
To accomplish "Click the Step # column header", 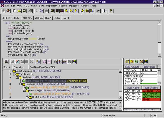I will (8, 67).
